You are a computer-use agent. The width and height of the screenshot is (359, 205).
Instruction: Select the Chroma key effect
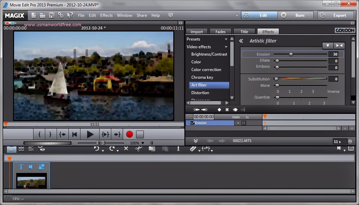coord(202,77)
